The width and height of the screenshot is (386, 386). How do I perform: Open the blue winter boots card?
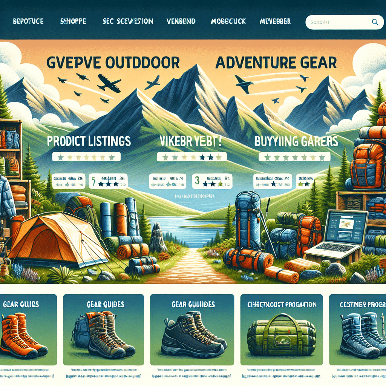[x=357, y=329]
